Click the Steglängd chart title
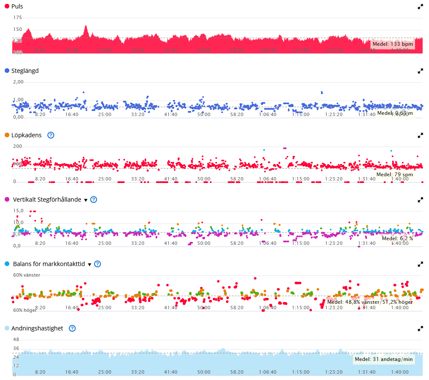The width and height of the screenshot is (429, 380). click(25, 71)
